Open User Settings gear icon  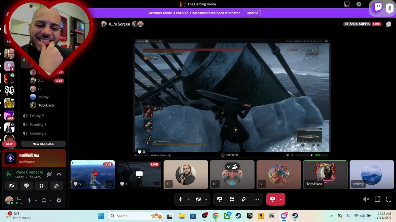(59, 200)
